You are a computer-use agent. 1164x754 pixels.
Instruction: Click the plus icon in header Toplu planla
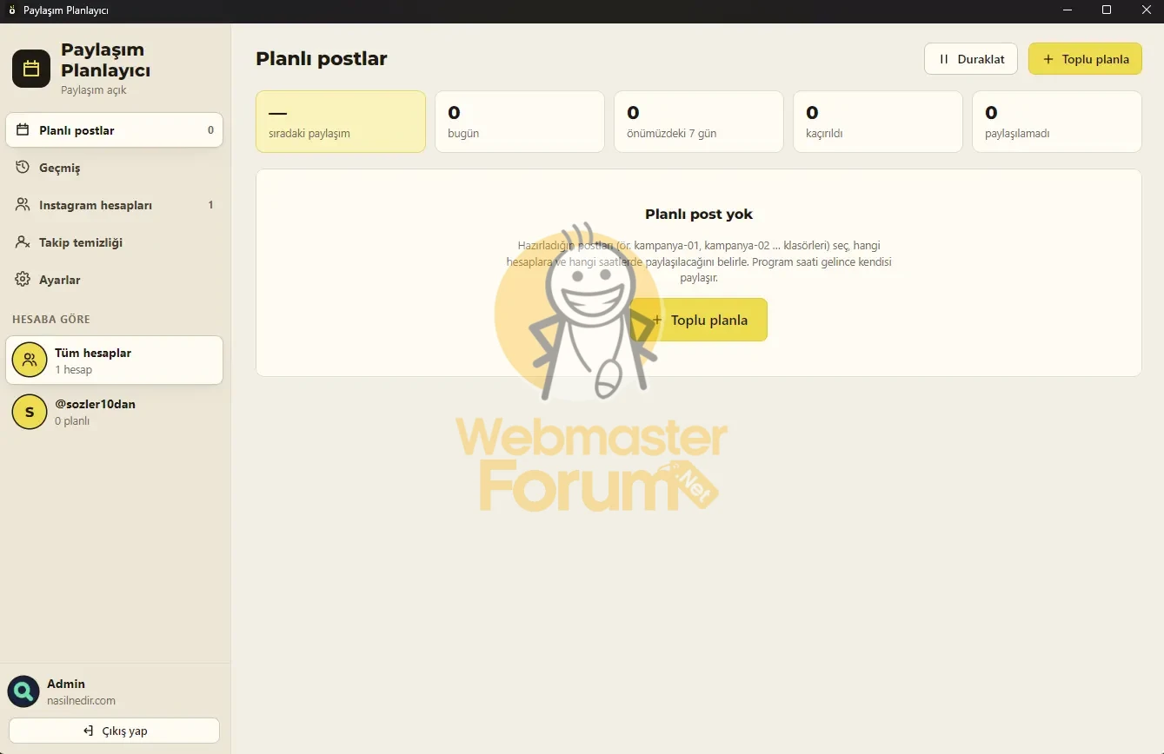[1048, 59]
